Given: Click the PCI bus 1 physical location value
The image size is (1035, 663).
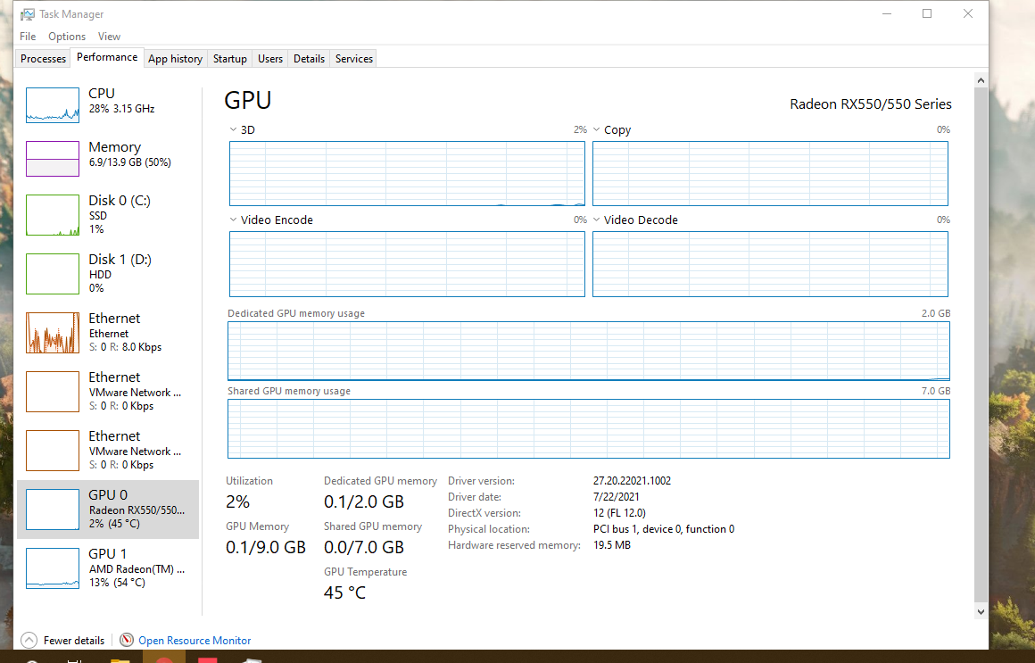Looking at the screenshot, I should pyautogui.click(x=663, y=529).
